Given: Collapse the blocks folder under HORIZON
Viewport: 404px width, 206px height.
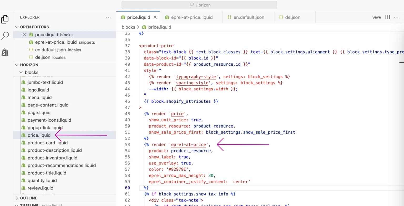Looking at the screenshot, I should (x=21, y=72).
